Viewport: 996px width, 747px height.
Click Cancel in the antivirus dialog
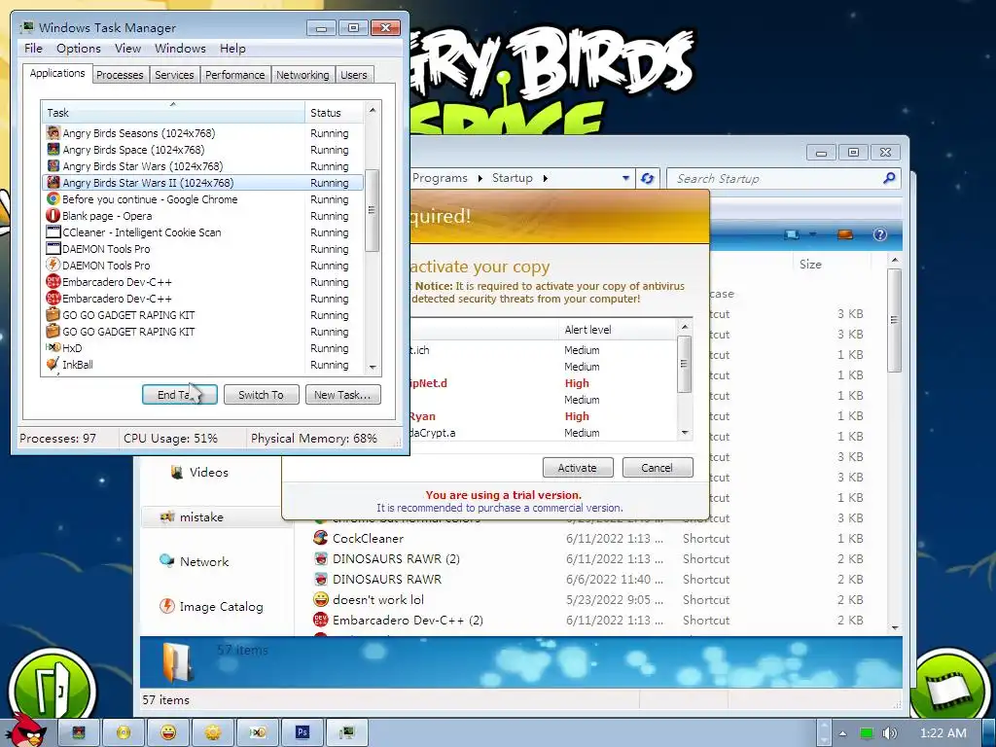[x=657, y=468]
